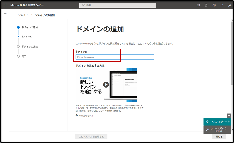The image size is (234, 143).
Task: Click 閉じる button
Action: click(219, 137)
